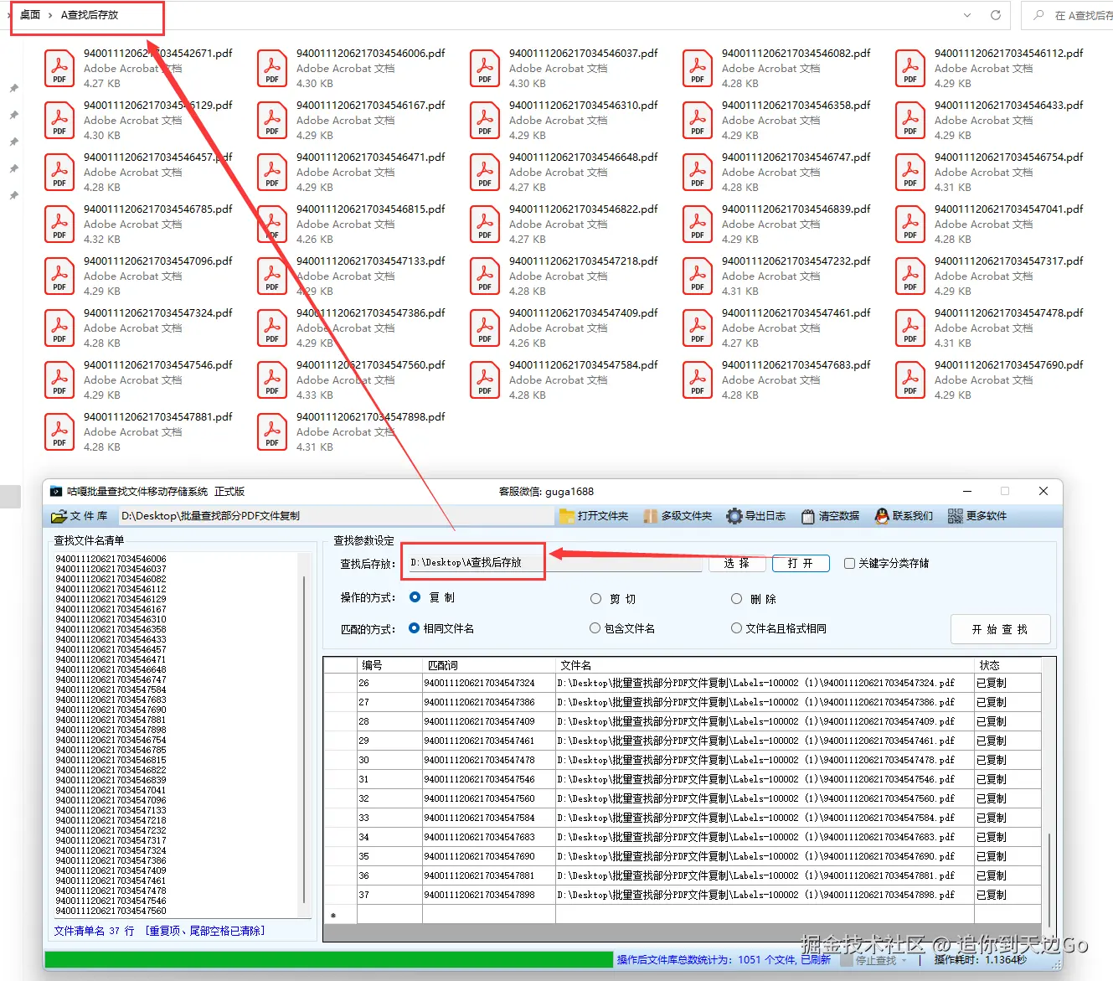
Task: Click 打开 button next to 选择
Action: coord(800,563)
